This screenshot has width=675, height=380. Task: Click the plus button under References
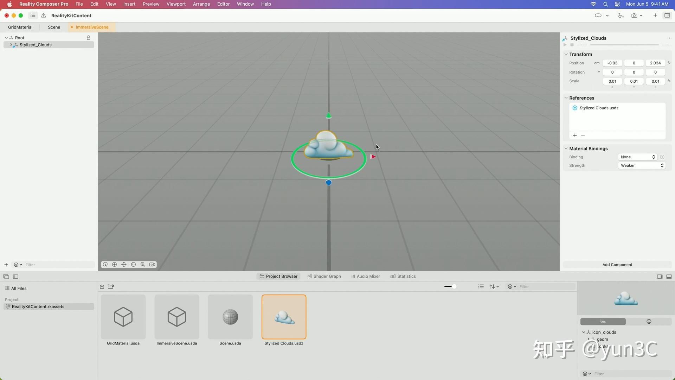click(x=575, y=135)
